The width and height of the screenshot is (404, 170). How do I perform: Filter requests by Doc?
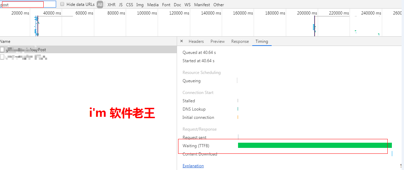tap(177, 4)
